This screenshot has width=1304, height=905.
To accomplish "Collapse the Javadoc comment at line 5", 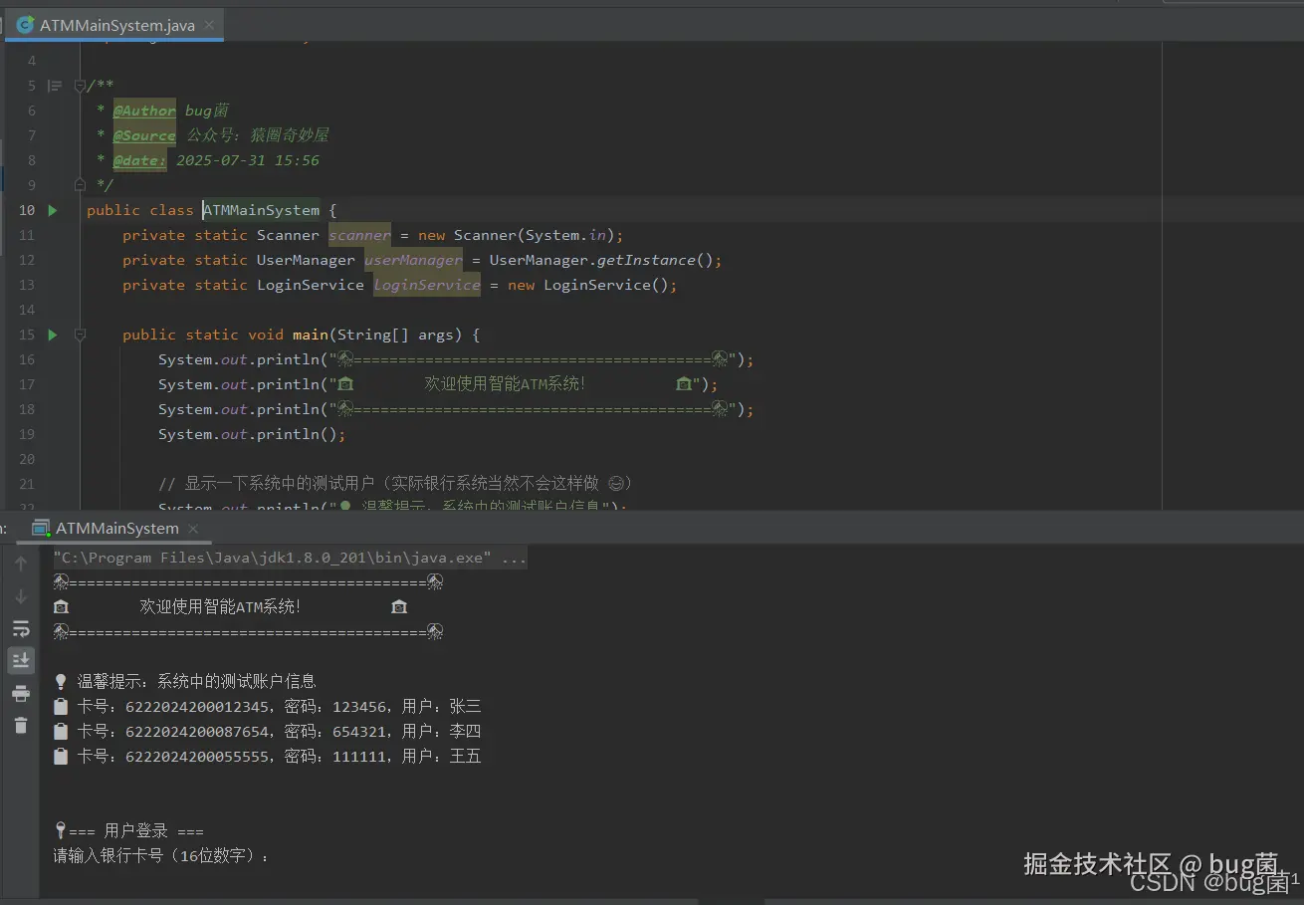I will coord(80,87).
